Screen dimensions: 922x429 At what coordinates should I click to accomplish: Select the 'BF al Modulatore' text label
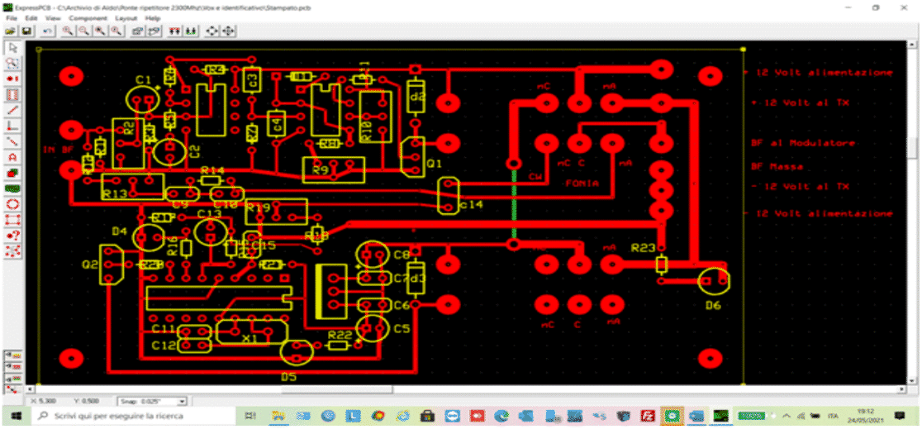point(803,143)
